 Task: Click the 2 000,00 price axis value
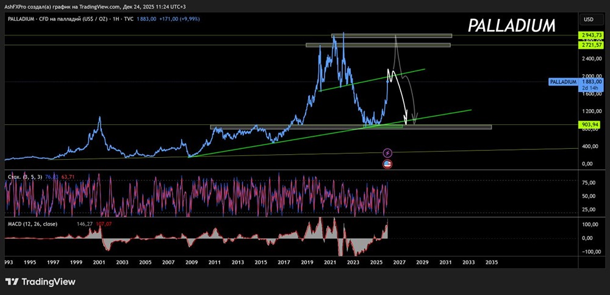(x=591, y=76)
